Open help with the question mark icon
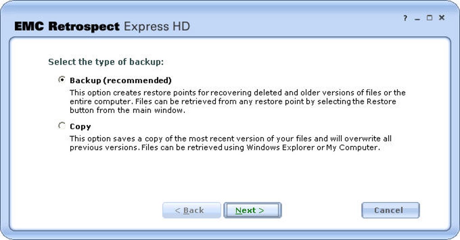 tap(405, 18)
